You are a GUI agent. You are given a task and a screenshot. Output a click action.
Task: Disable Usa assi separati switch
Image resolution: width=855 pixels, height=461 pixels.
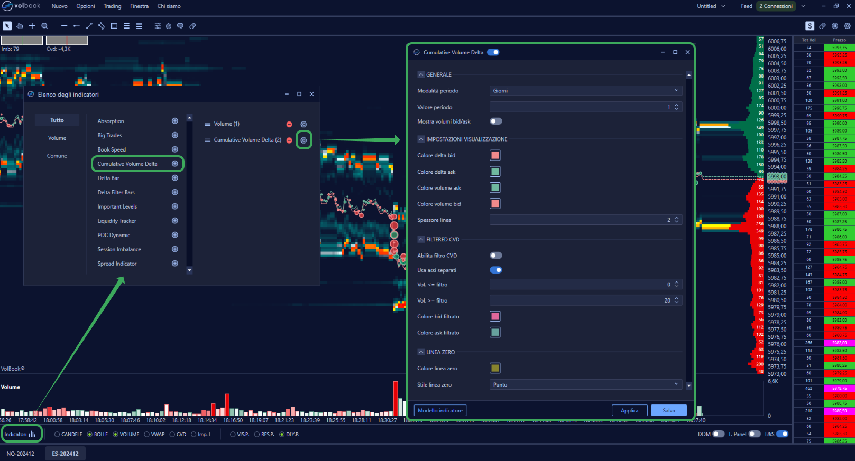496,270
